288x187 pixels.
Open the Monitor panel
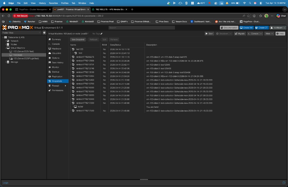[x=56, y=67]
